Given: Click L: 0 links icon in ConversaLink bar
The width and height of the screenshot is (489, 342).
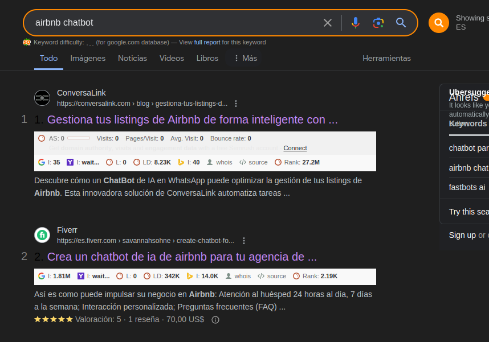Looking at the screenshot, I should click(x=109, y=162).
